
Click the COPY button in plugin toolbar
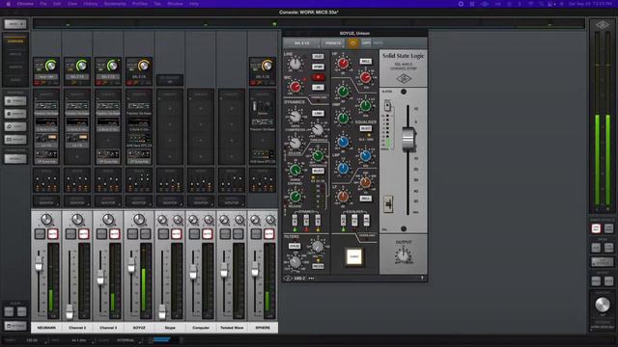coord(366,42)
